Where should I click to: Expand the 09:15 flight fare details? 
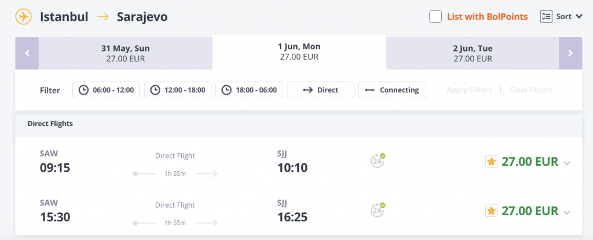[x=567, y=163]
